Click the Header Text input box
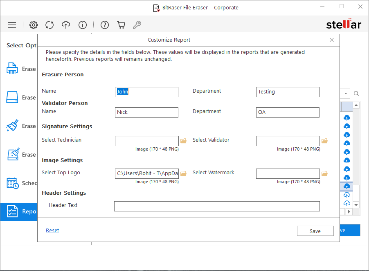This screenshot has height=271, width=369. tap(217, 206)
